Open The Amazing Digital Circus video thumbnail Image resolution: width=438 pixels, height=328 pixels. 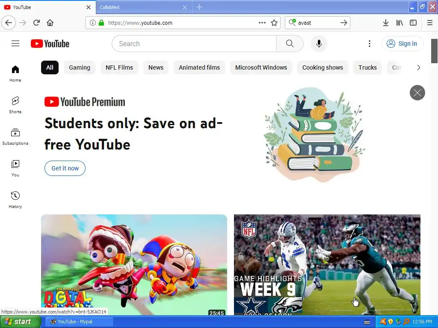click(134, 264)
